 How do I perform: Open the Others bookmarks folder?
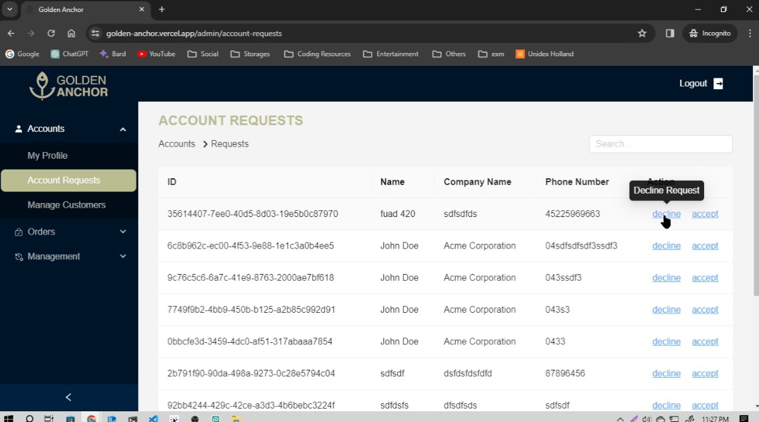point(450,54)
